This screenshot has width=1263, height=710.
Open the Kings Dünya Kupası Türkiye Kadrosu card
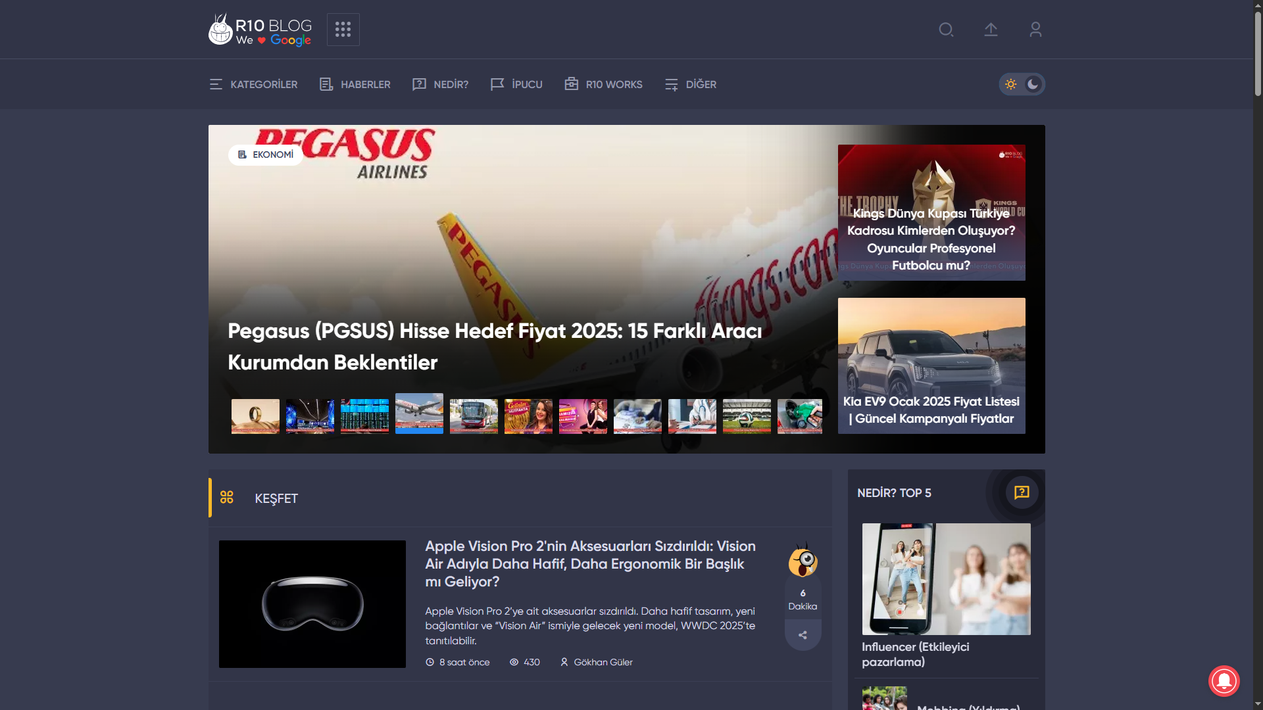[931, 212]
